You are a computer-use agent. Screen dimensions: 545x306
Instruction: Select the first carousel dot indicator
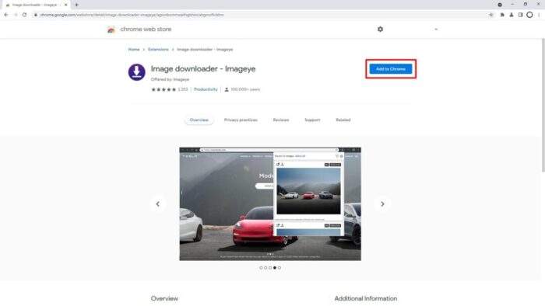261,267
